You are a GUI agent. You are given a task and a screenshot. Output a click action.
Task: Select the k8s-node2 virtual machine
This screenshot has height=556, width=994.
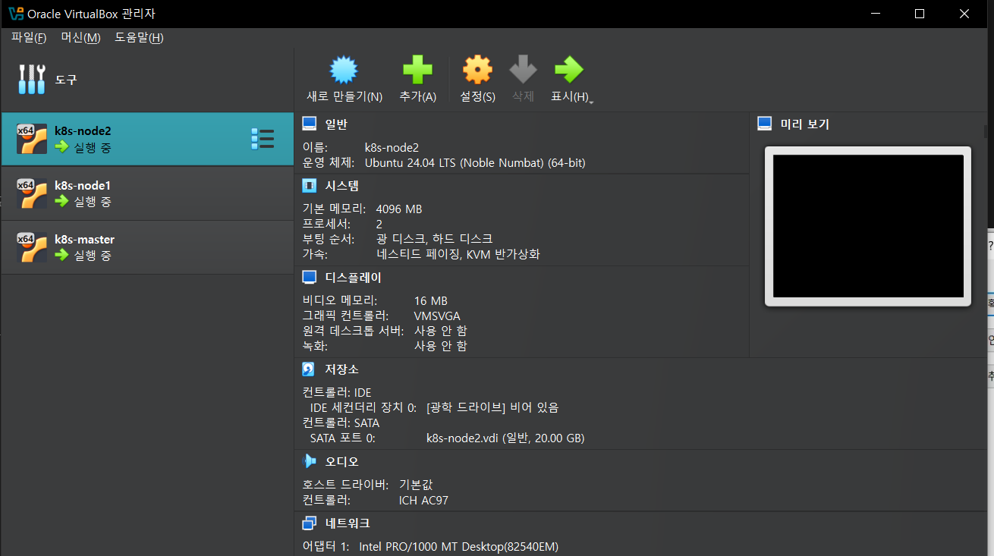[x=147, y=139]
